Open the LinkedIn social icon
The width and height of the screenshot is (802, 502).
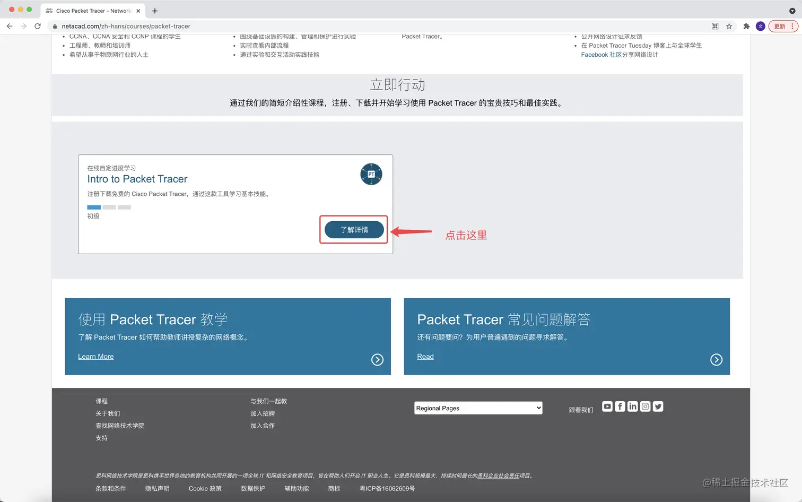[x=633, y=406]
